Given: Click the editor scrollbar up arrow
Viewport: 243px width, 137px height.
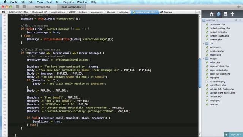Looking at the screenshot, I should click(200, 16).
